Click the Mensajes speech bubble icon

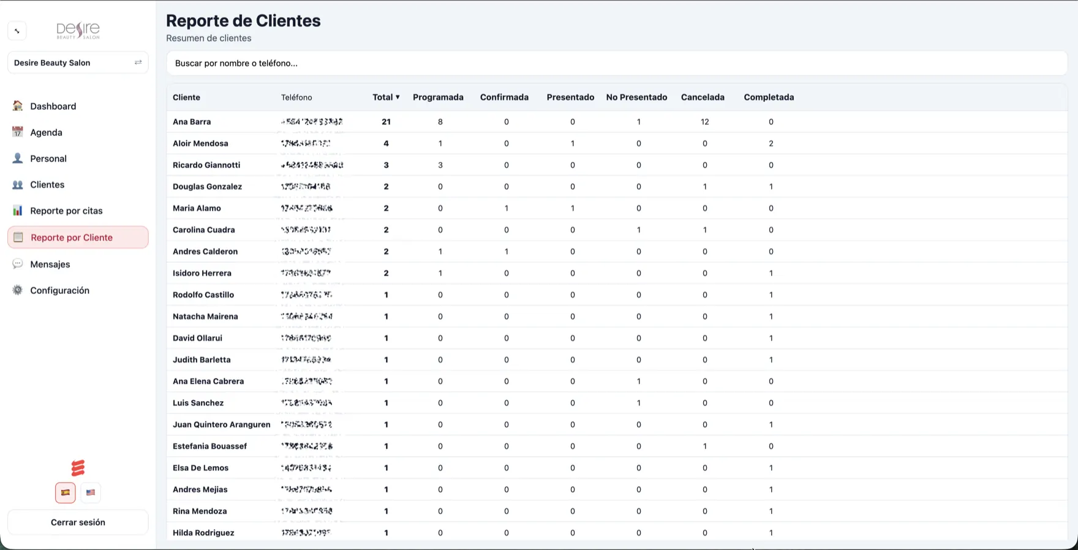coord(18,264)
